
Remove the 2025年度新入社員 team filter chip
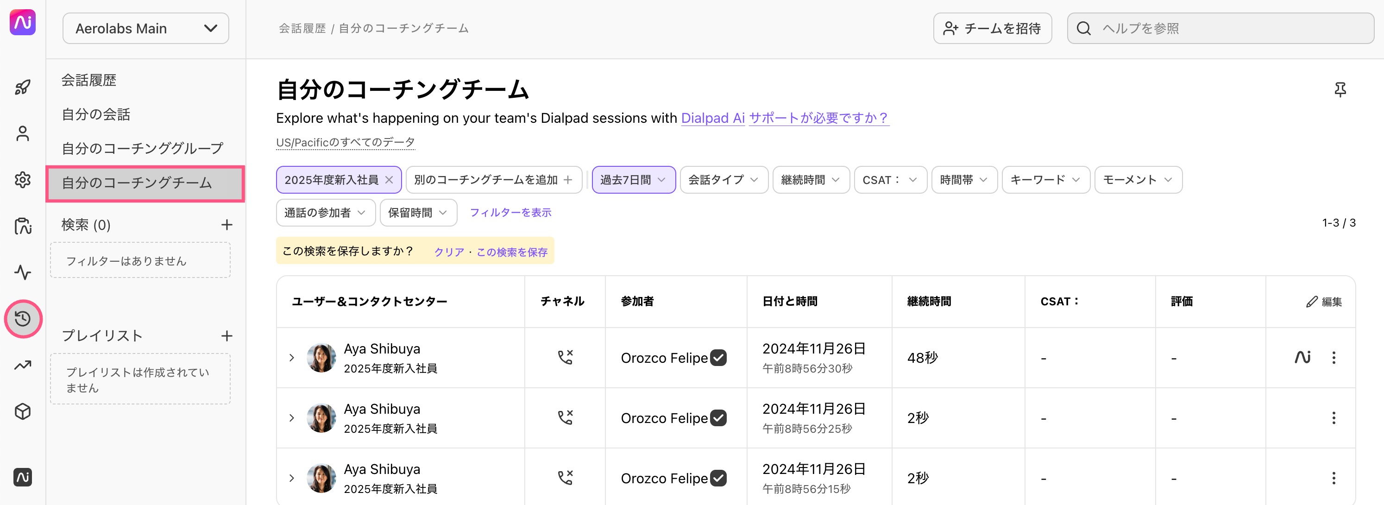click(390, 180)
